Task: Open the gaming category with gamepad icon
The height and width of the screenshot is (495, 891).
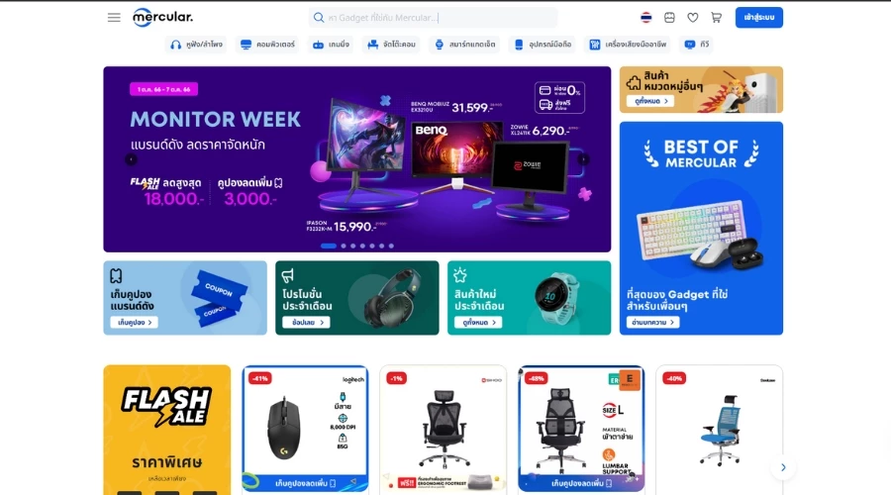Action: (331, 45)
